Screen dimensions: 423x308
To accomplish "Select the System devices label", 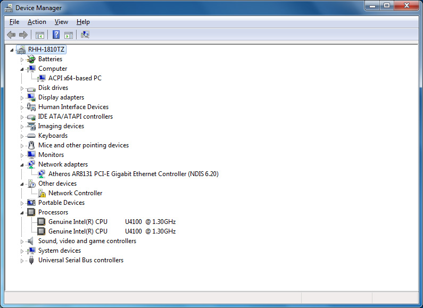I will [x=60, y=251].
